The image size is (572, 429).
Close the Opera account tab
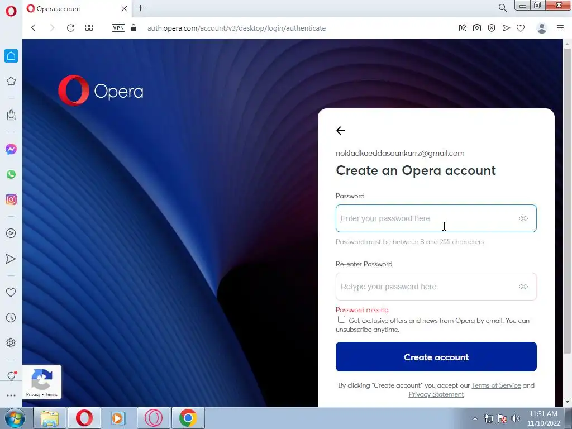coord(125,9)
